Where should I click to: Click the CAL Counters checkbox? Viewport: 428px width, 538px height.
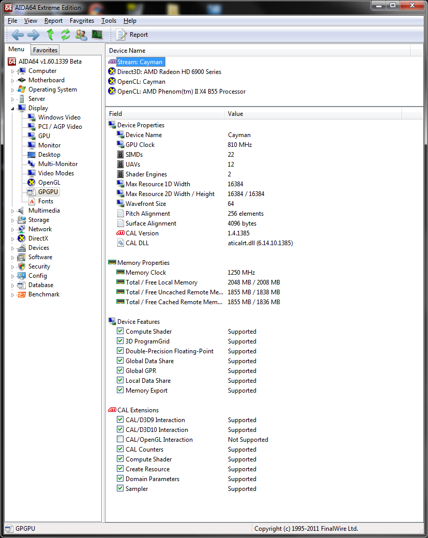click(x=120, y=449)
